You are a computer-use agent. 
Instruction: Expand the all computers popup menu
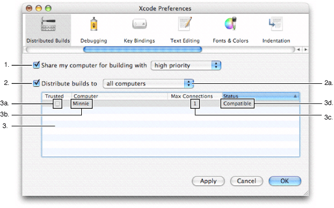(x=148, y=84)
